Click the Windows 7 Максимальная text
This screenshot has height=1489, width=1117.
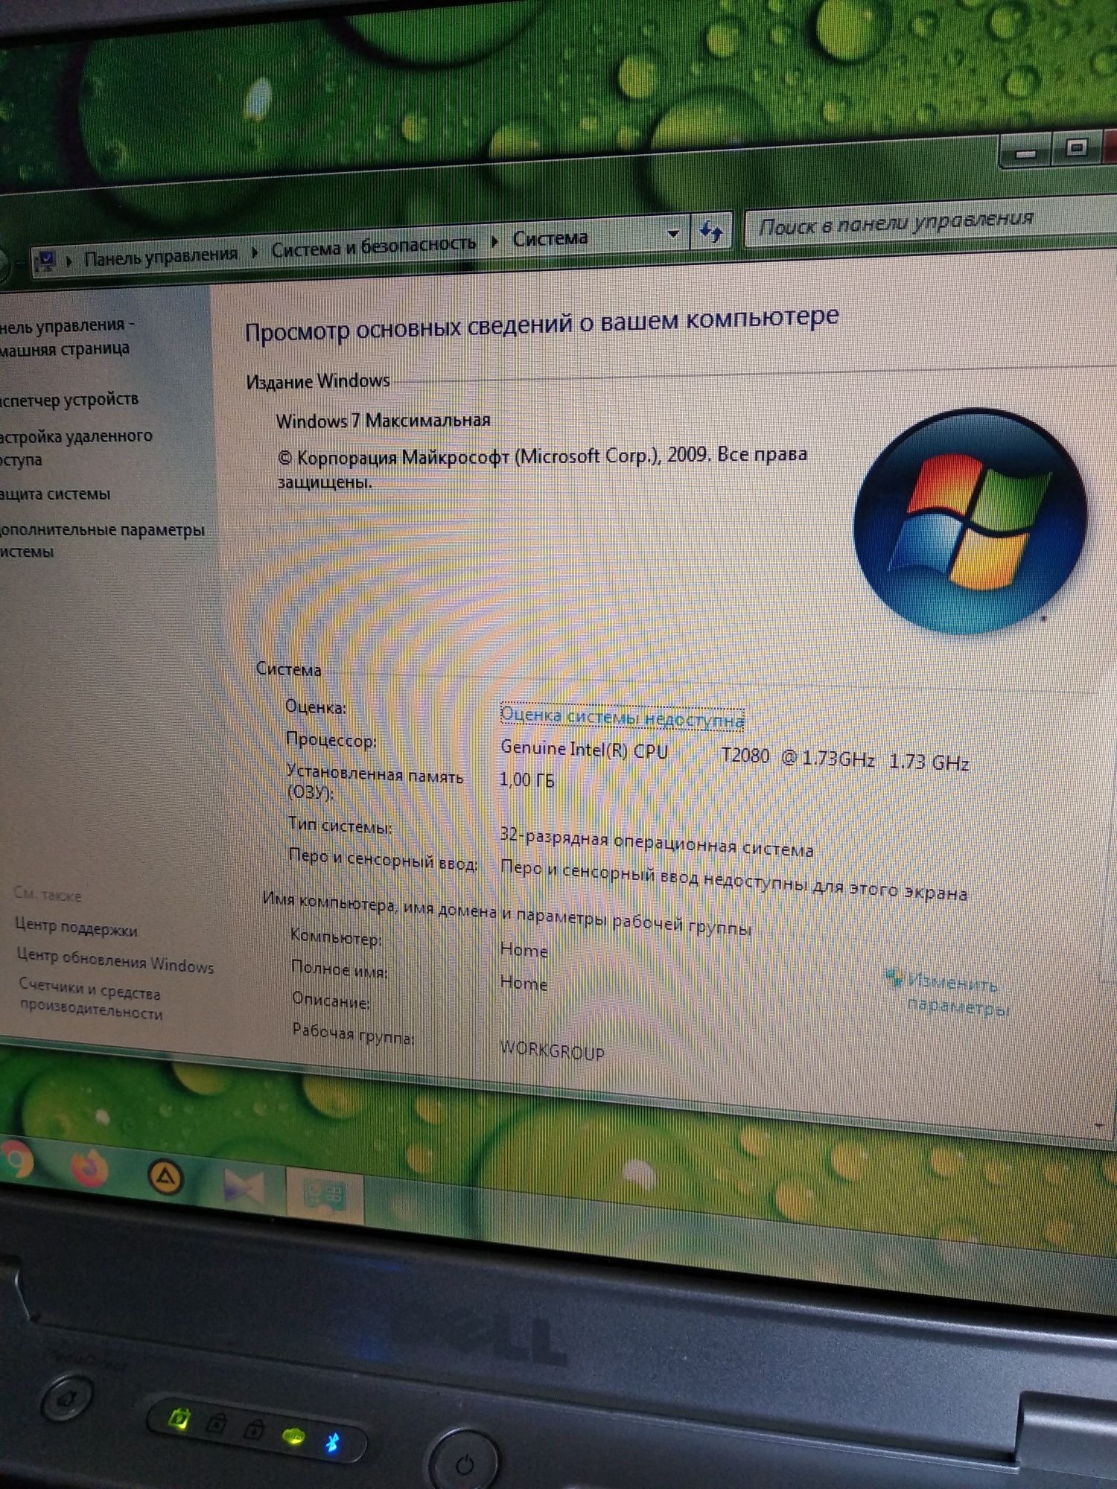pyautogui.click(x=383, y=421)
